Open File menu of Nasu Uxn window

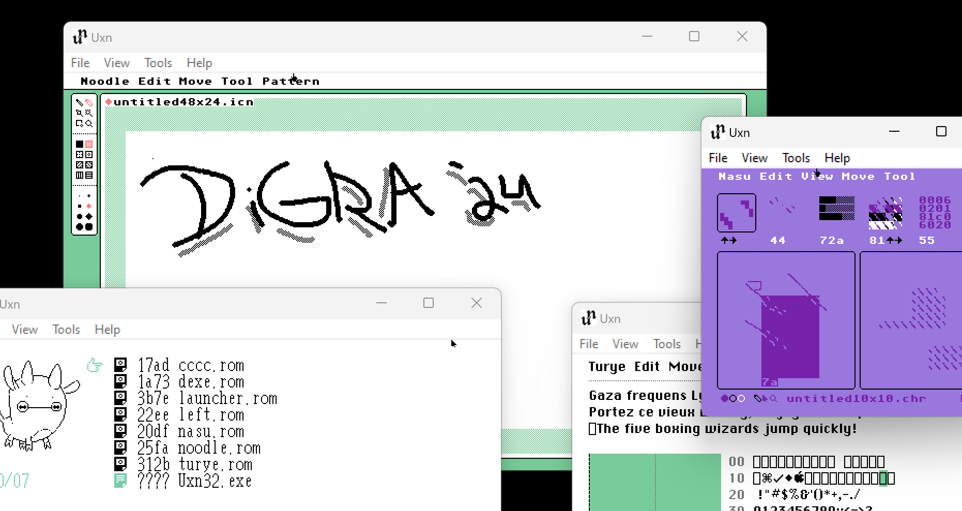718,158
